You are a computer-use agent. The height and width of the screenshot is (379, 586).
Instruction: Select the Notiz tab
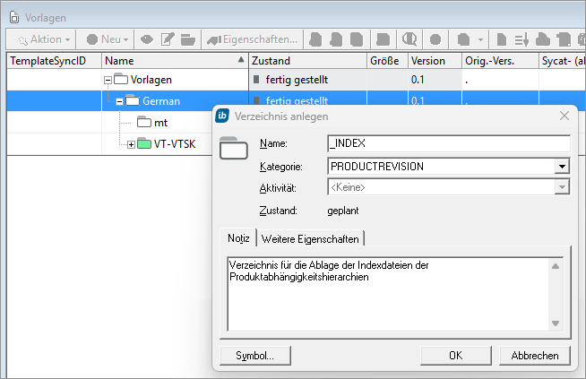[238, 238]
